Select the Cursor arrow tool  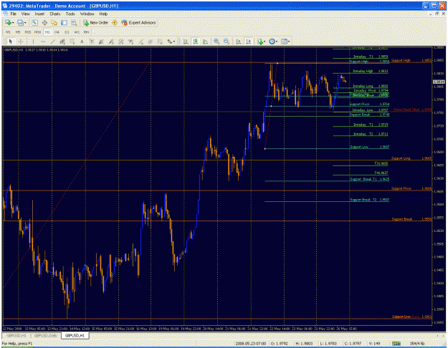(11, 42)
